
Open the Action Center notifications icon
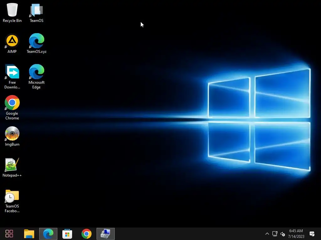(x=312, y=234)
